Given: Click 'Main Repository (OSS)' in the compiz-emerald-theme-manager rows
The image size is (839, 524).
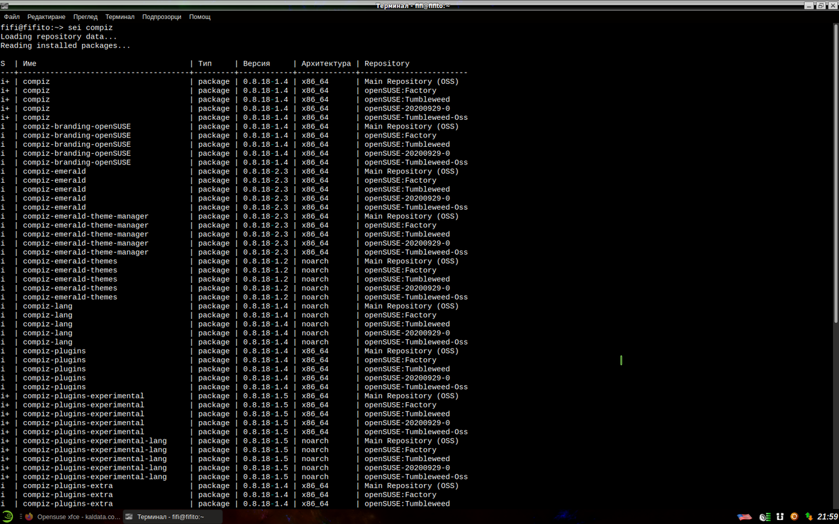Looking at the screenshot, I should tap(412, 216).
